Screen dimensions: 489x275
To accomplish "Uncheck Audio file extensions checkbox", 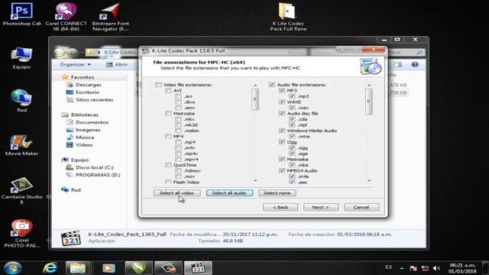I will 272,85.
